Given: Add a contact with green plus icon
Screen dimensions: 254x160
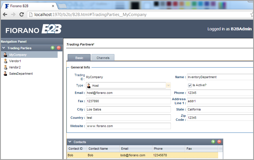Looking at the screenshot, I should coord(213,142).
